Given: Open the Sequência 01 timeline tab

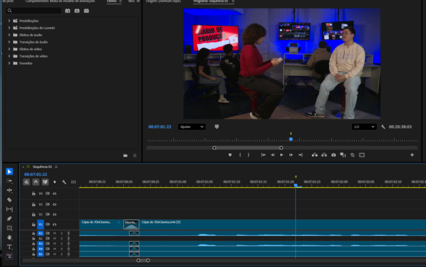Looking at the screenshot, I should pos(42,167).
